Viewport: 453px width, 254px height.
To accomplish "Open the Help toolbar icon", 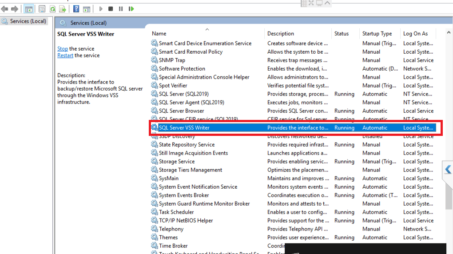I will pyautogui.click(x=76, y=9).
